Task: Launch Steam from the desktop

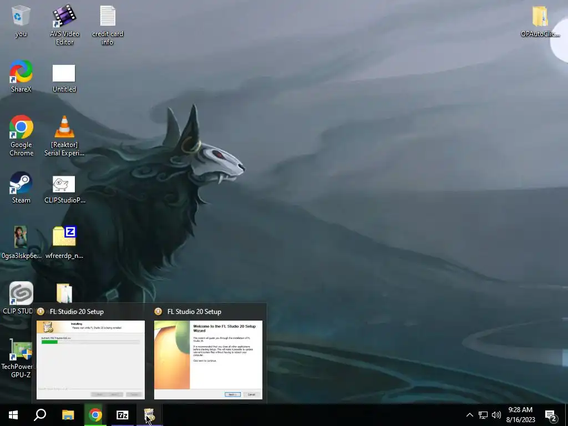Action: (21, 187)
